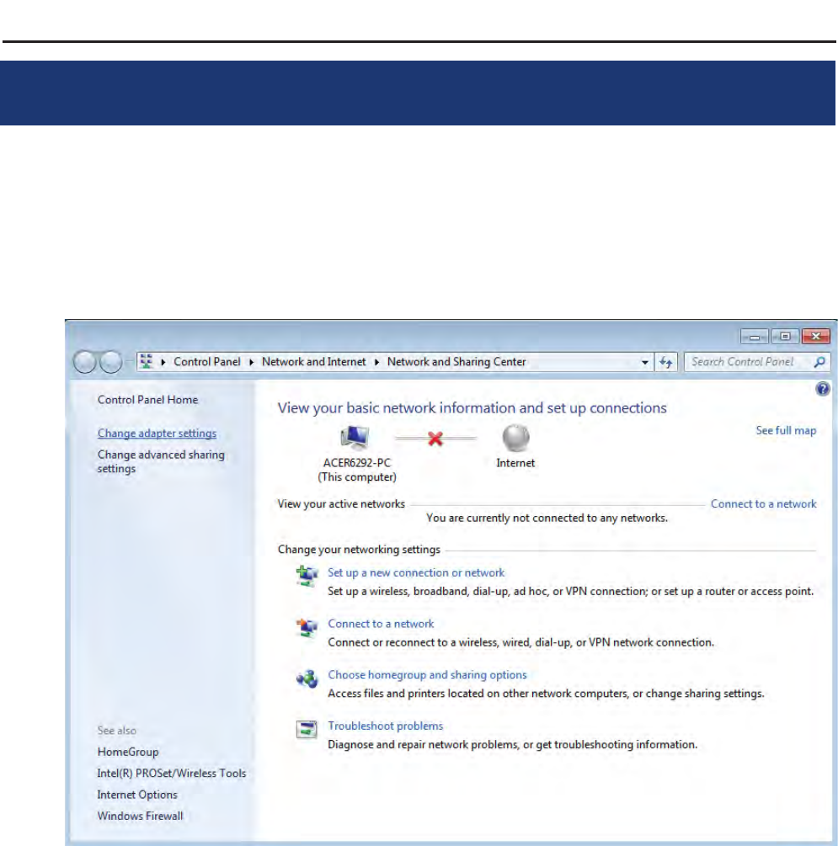The image size is (838, 846).
Task: Click the Forward navigation arrow button
Action: coord(110,362)
